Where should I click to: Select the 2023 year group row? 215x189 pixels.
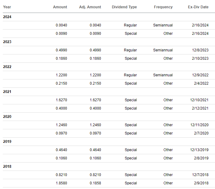[7, 42]
